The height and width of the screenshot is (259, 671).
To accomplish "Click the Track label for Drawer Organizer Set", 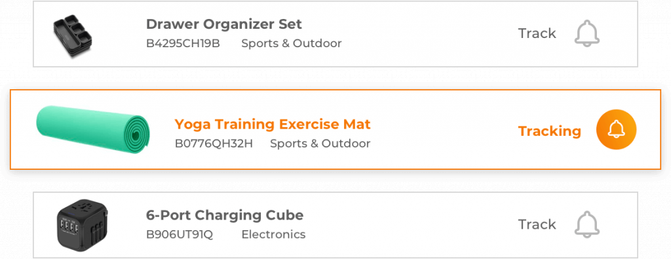I will (x=537, y=33).
